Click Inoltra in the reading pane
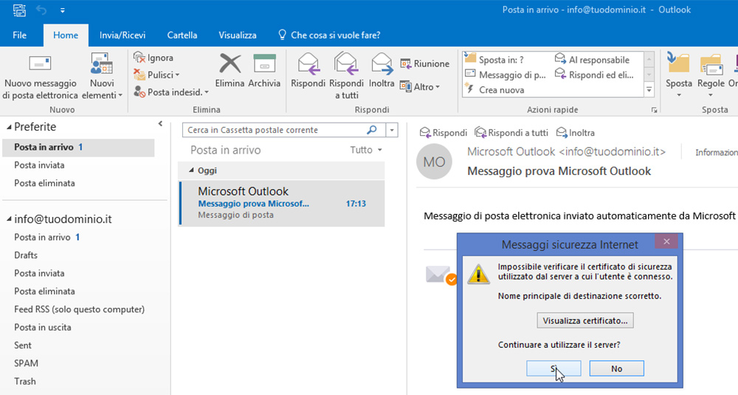The image size is (738, 395). tap(576, 133)
